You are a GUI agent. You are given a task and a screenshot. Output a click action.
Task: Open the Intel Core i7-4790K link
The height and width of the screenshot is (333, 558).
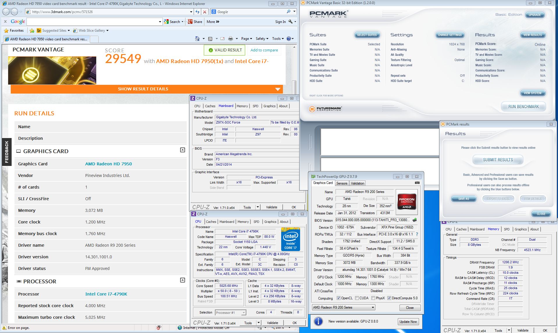(x=106, y=294)
